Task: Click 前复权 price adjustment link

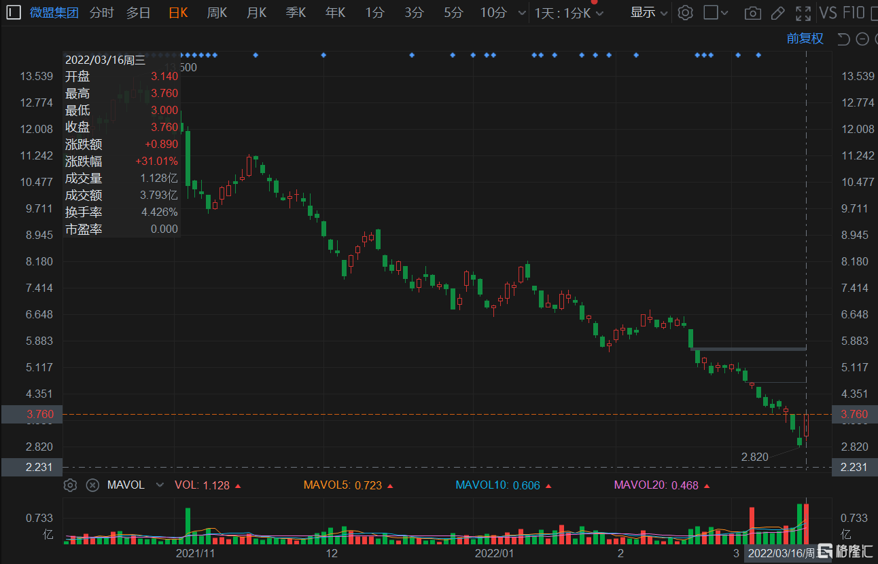Action: [805, 39]
